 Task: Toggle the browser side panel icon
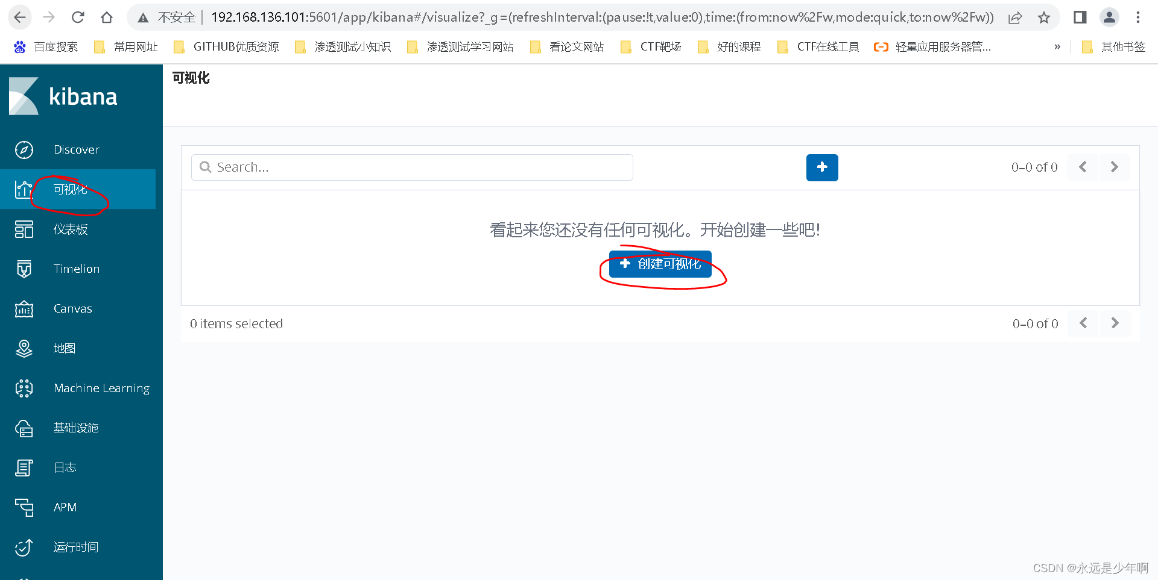pos(1080,17)
